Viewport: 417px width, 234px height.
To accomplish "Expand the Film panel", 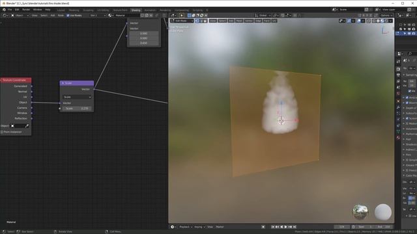I will pyautogui.click(x=408, y=155).
